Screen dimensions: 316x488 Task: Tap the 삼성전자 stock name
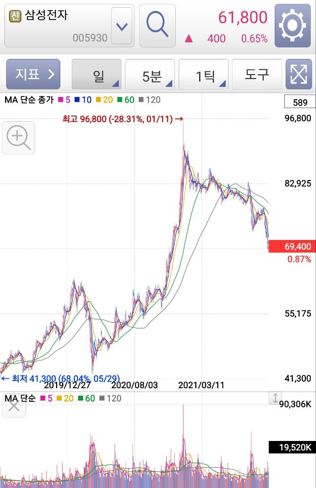click(46, 15)
